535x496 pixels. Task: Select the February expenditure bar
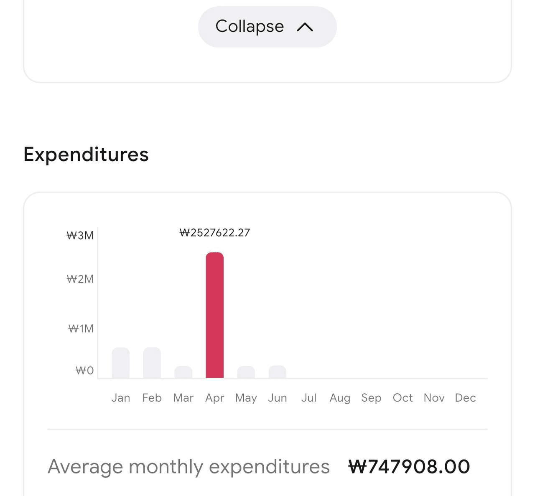152,363
